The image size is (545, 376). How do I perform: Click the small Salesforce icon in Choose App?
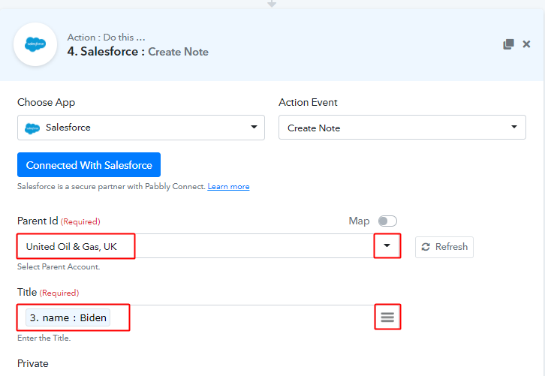(32, 128)
